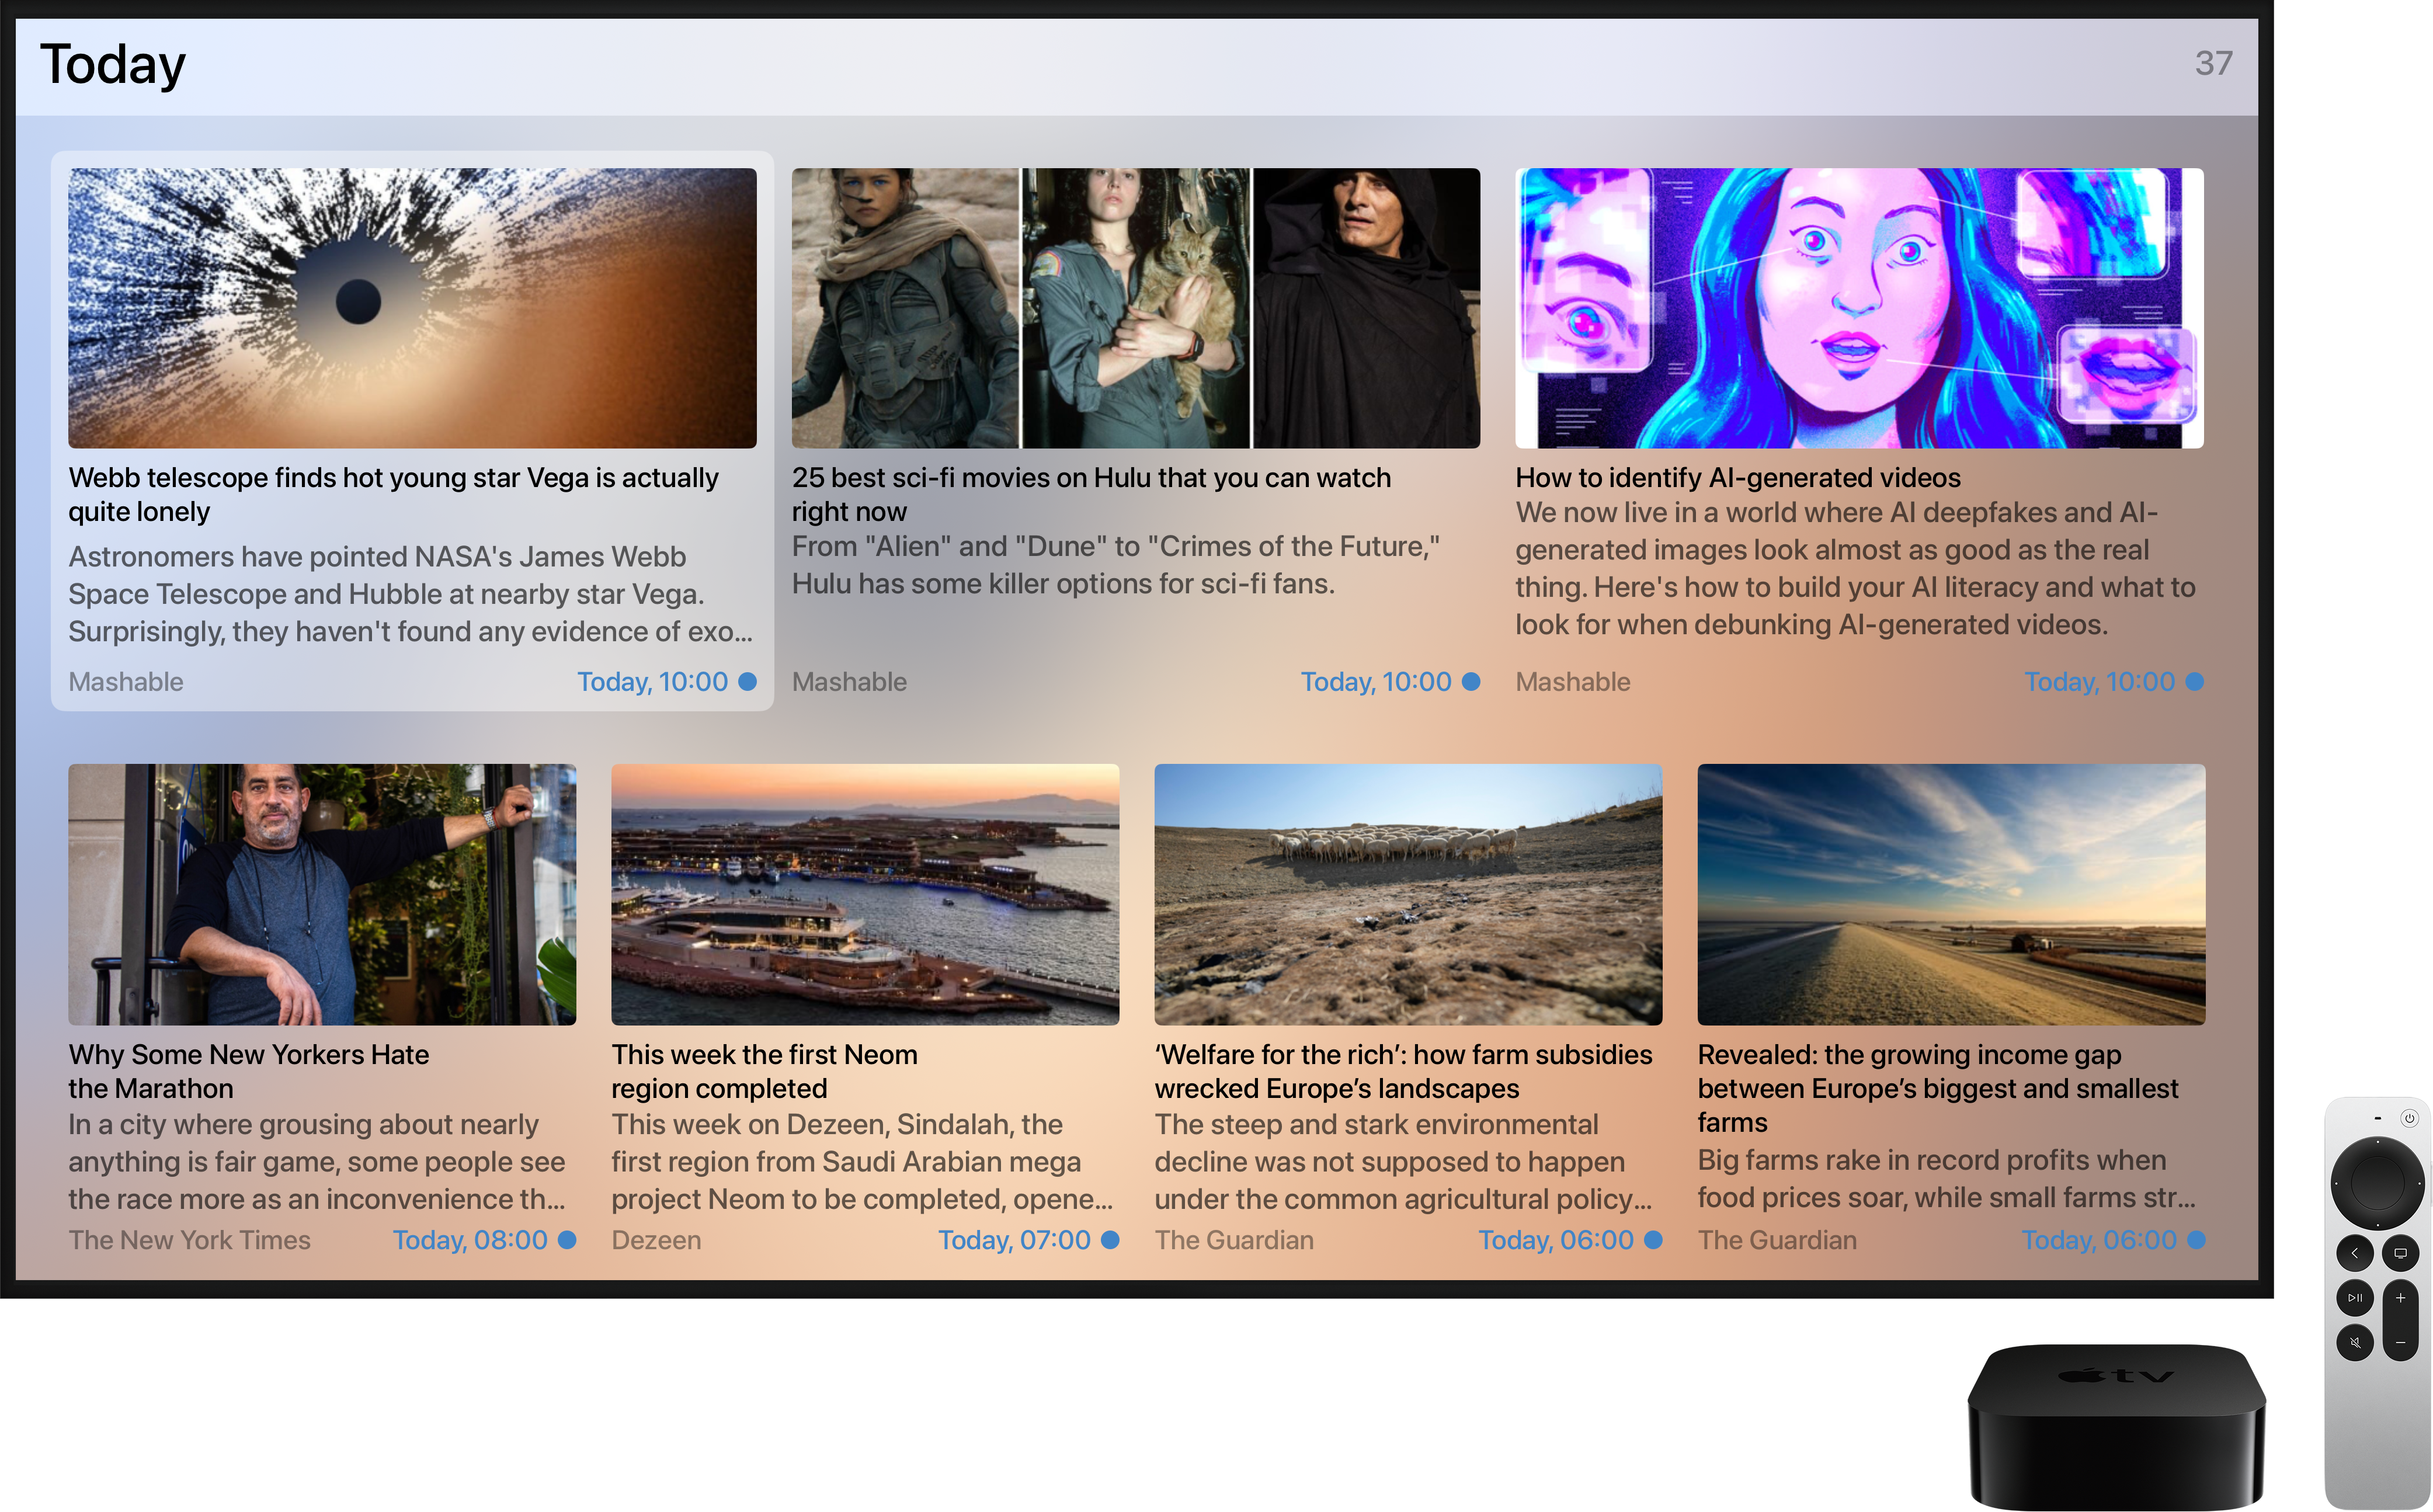The width and height of the screenshot is (2433, 1512).
Task: Select headline 'Welfare for the rich' farm subsidies
Action: [x=1403, y=1071]
